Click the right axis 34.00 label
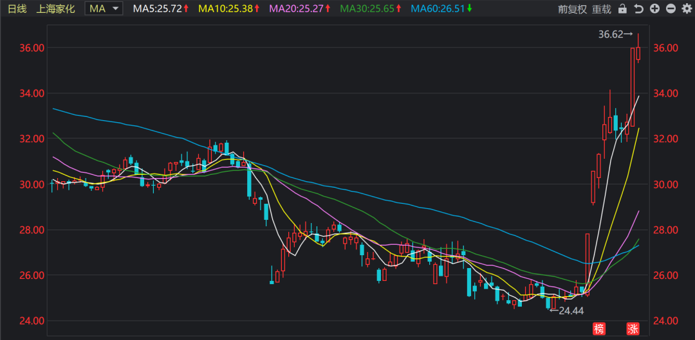Image resolution: width=695 pixels, height=340 pixels. pos(665,93)
